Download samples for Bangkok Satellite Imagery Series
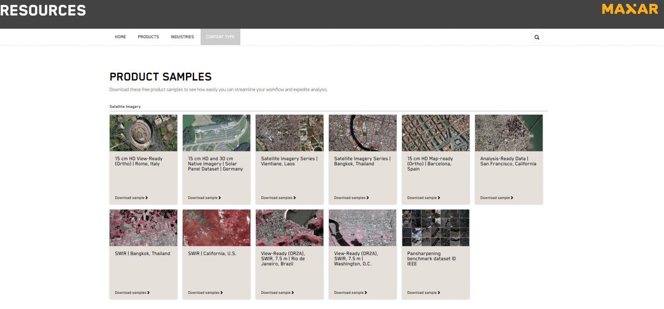 pos(351,198)
